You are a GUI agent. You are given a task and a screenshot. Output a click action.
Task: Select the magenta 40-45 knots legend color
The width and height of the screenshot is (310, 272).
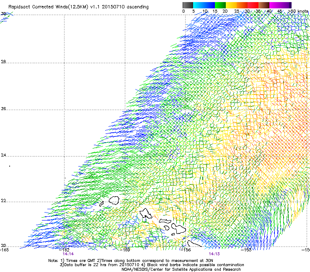(275, 5)
